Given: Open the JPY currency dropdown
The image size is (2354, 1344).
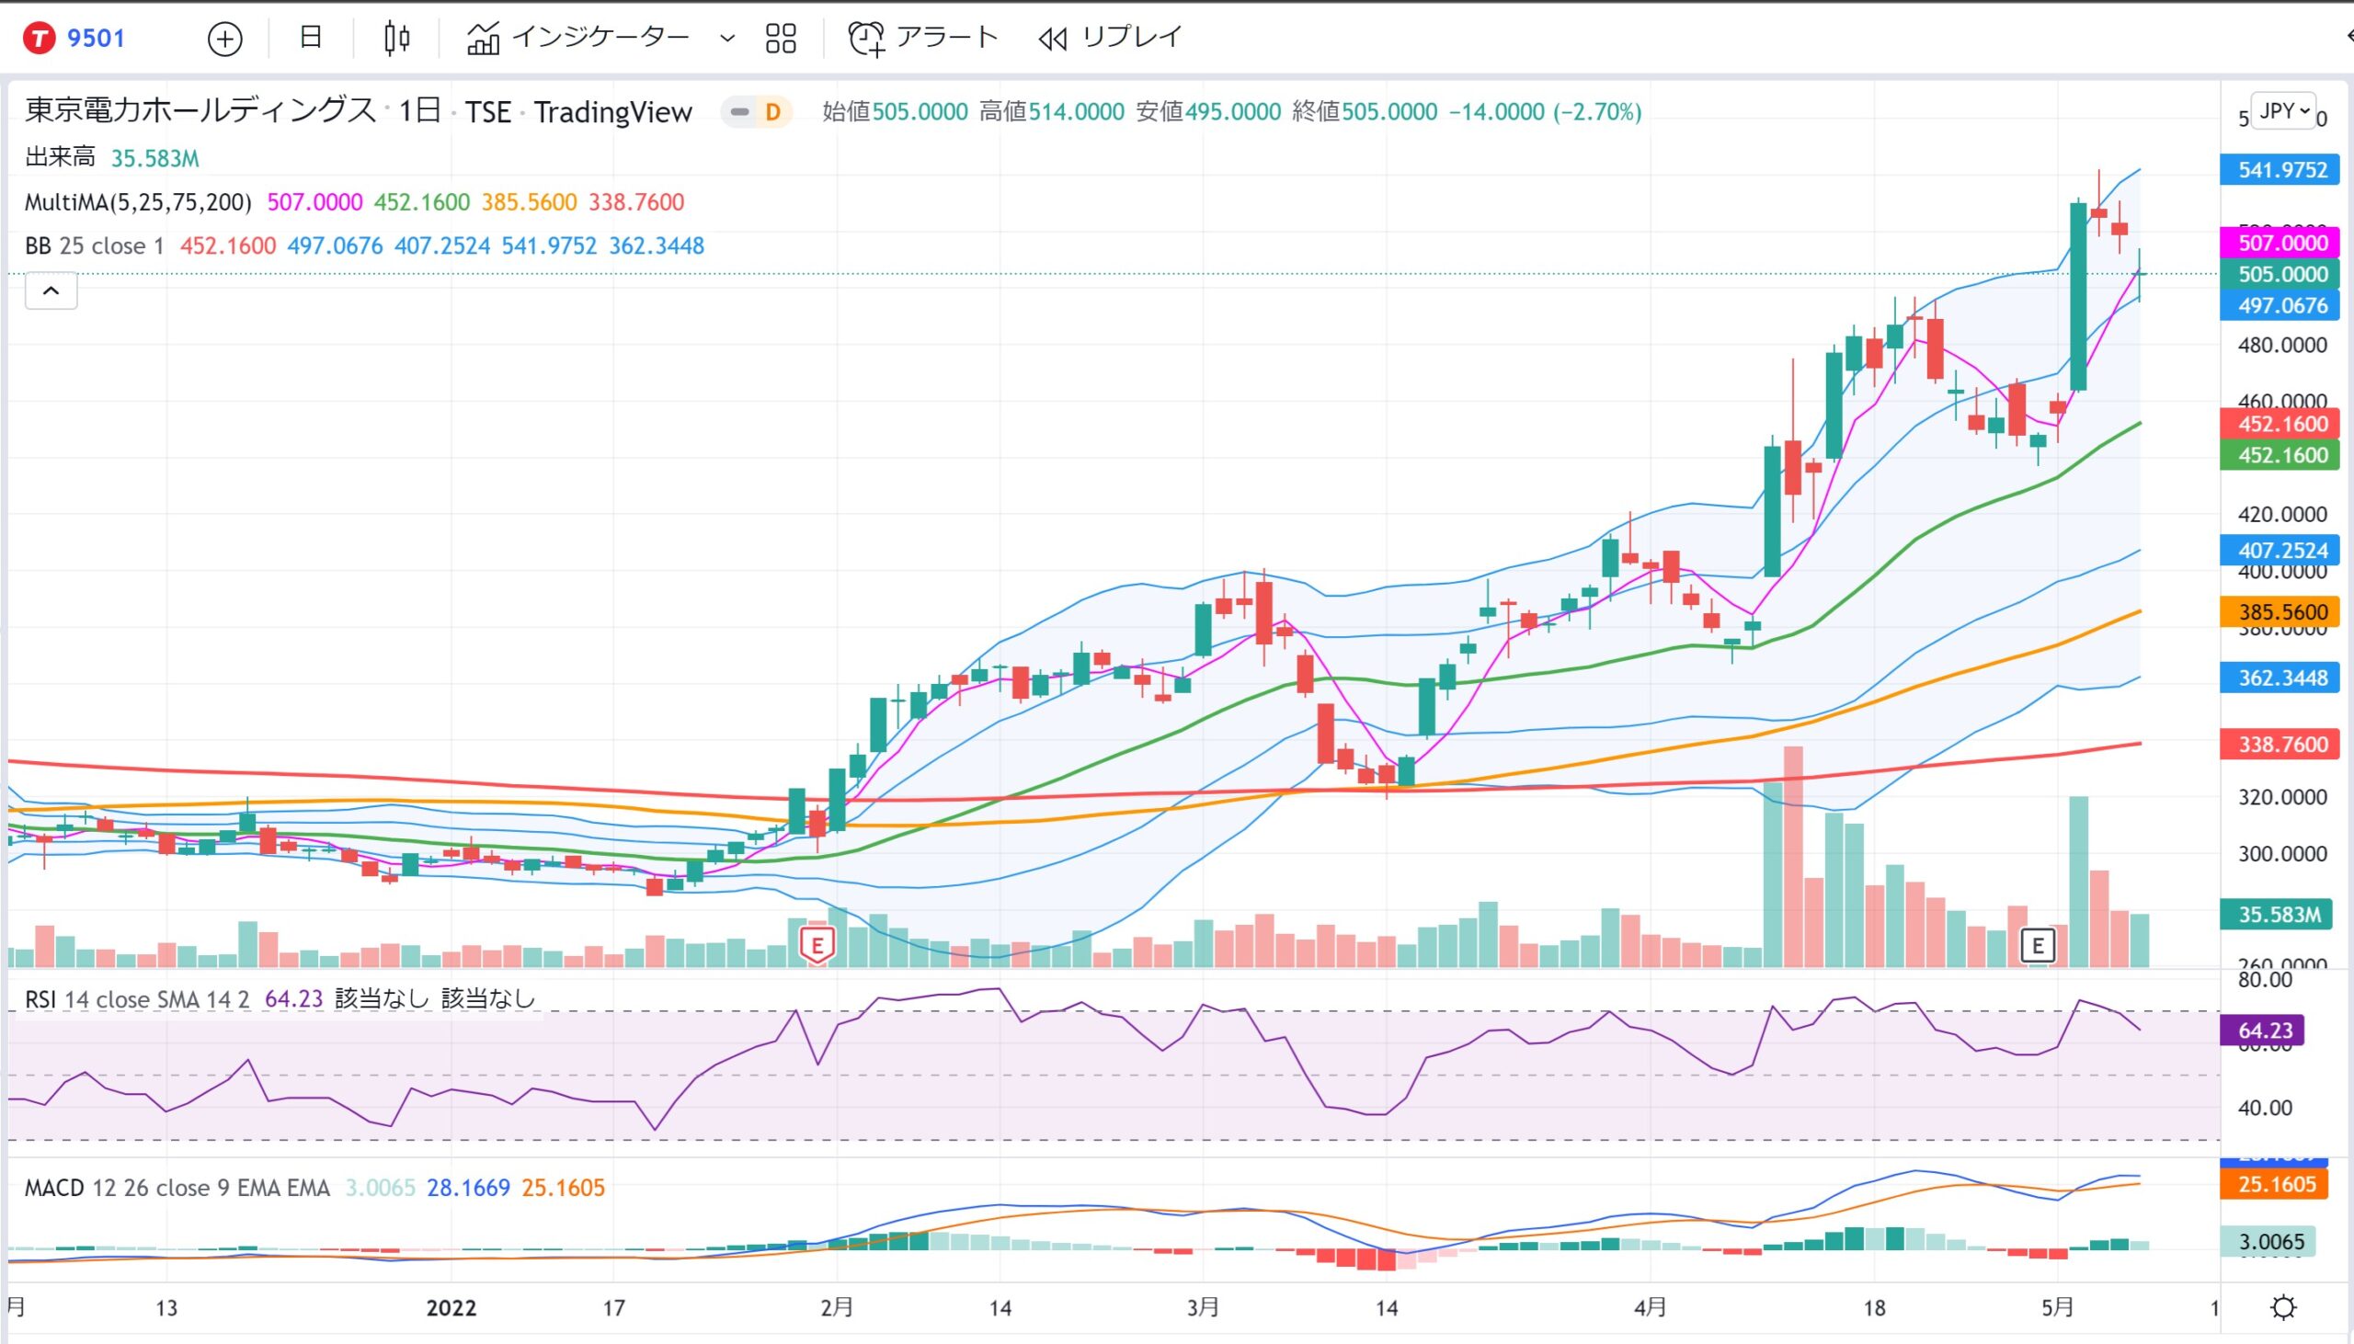Looking at the screenshot, I should pos(2283,110).
